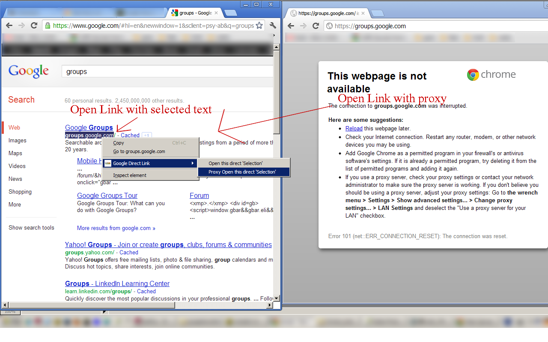
Task: Select 'Web' in the search sidebar
Action: pyautogui.click(x=14, y=127)
